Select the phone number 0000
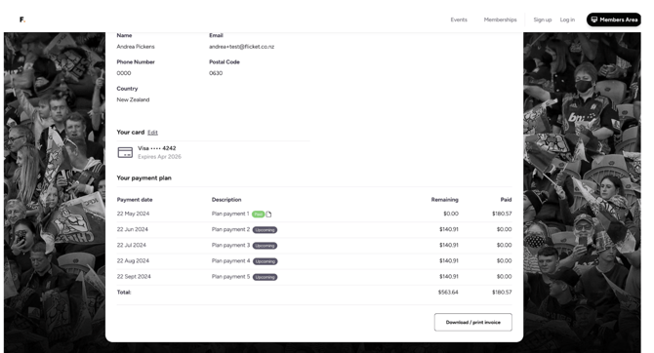This screenshot has width=654, height=353. pyautogui.click(x=124, y=73)
